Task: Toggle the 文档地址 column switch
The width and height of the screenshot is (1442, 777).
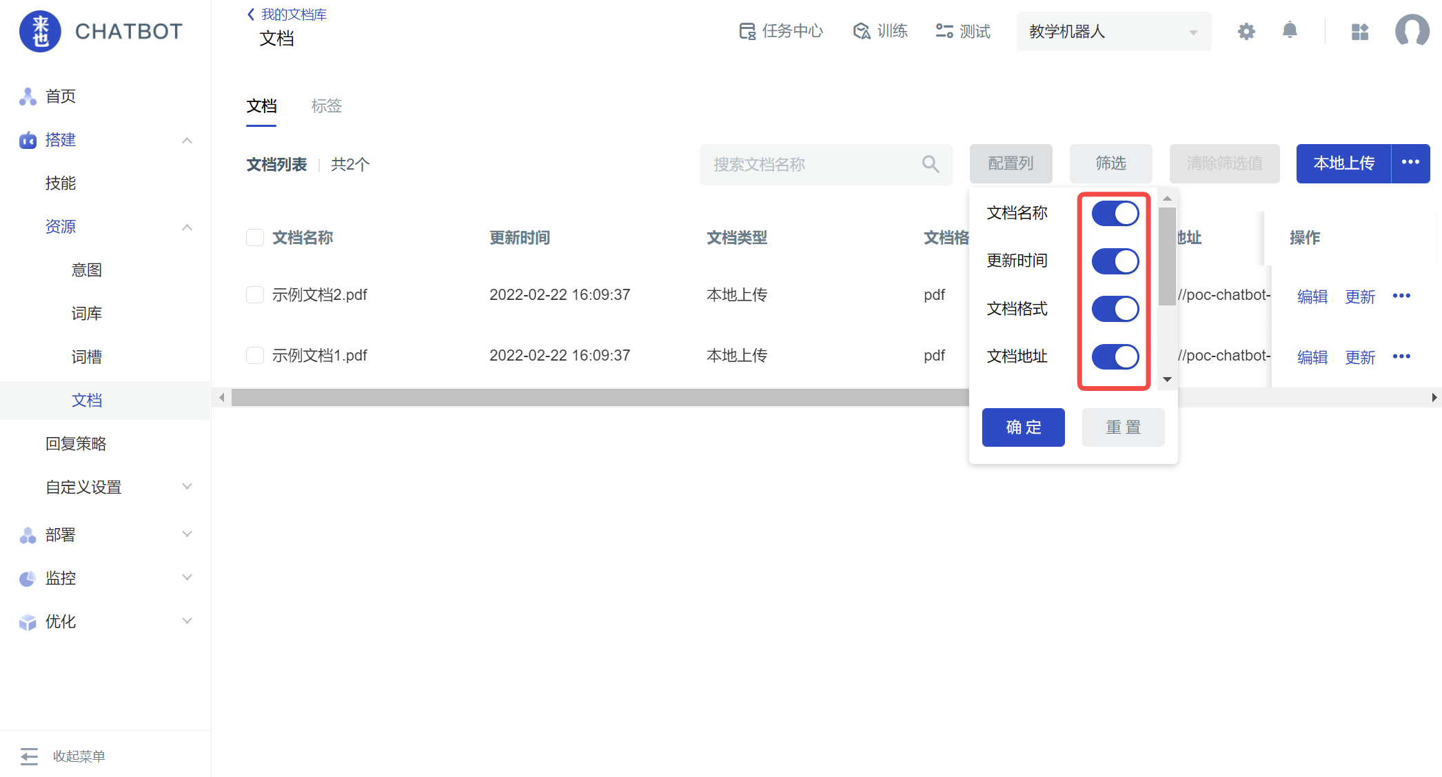Action: pyautogui.click(x=1115, y=356)
